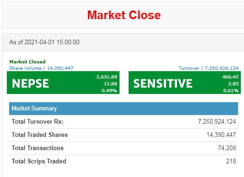Click NEPSE percent change 0.49%
The width and height of the screenshot is (244, 177).
109,91
